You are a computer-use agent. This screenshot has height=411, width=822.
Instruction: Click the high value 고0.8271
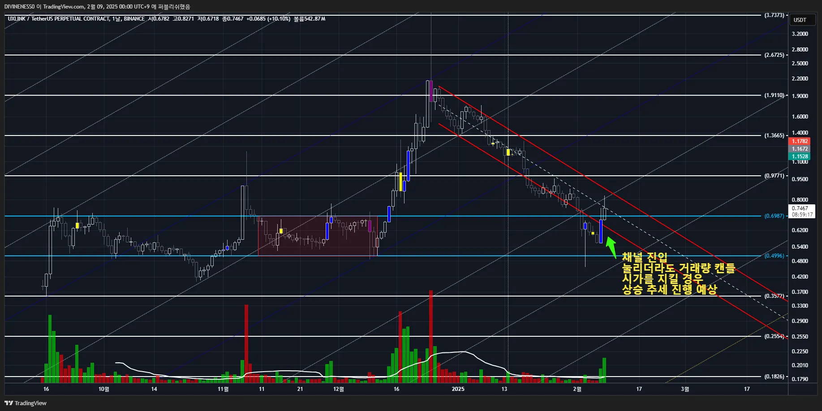184,19
